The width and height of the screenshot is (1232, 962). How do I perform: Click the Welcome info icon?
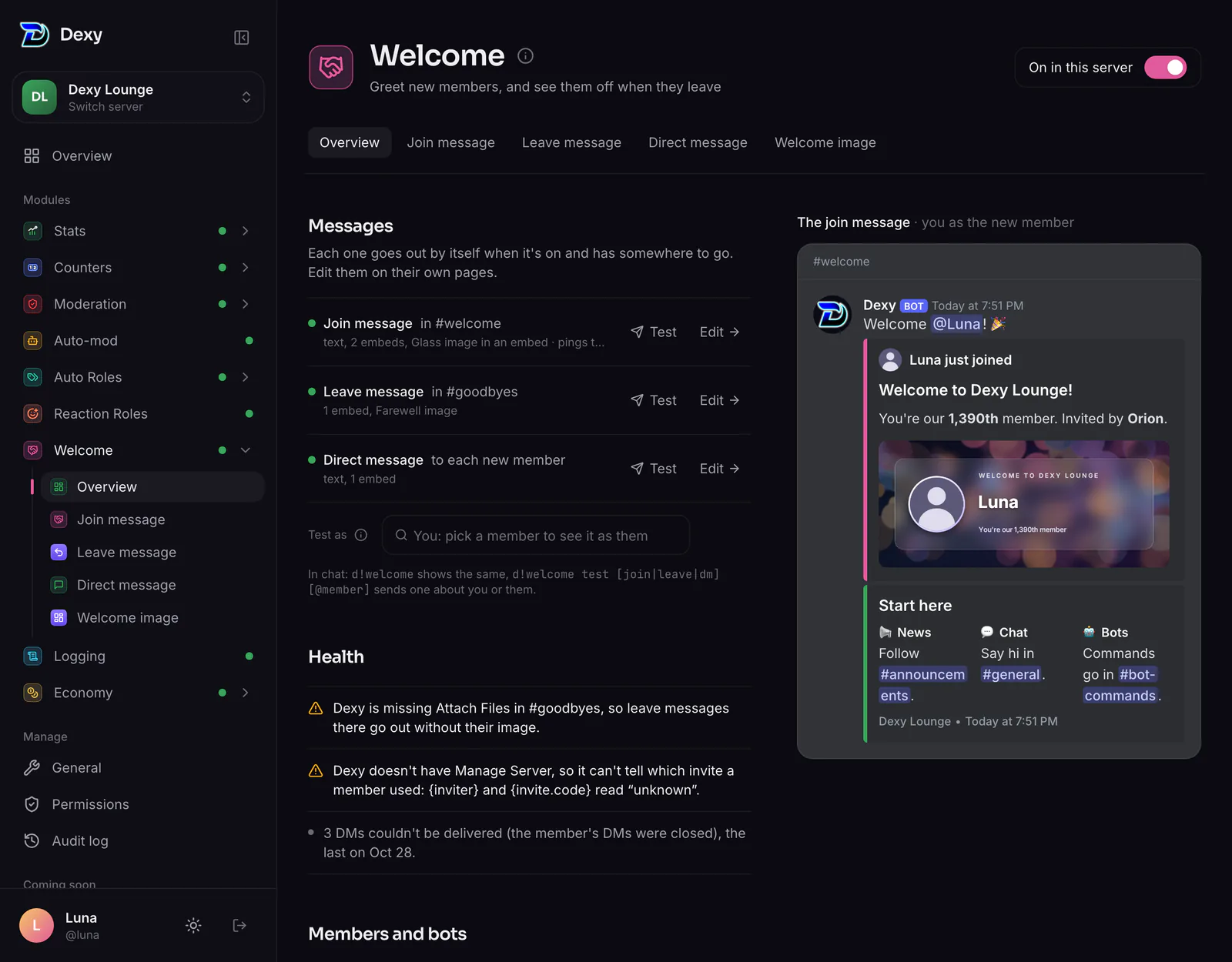[x=525, y=55]
